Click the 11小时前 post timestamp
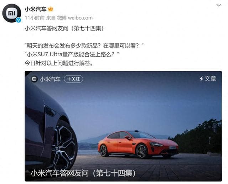The height and width of the screenshot is (184, 228). [x=35, y=18]
